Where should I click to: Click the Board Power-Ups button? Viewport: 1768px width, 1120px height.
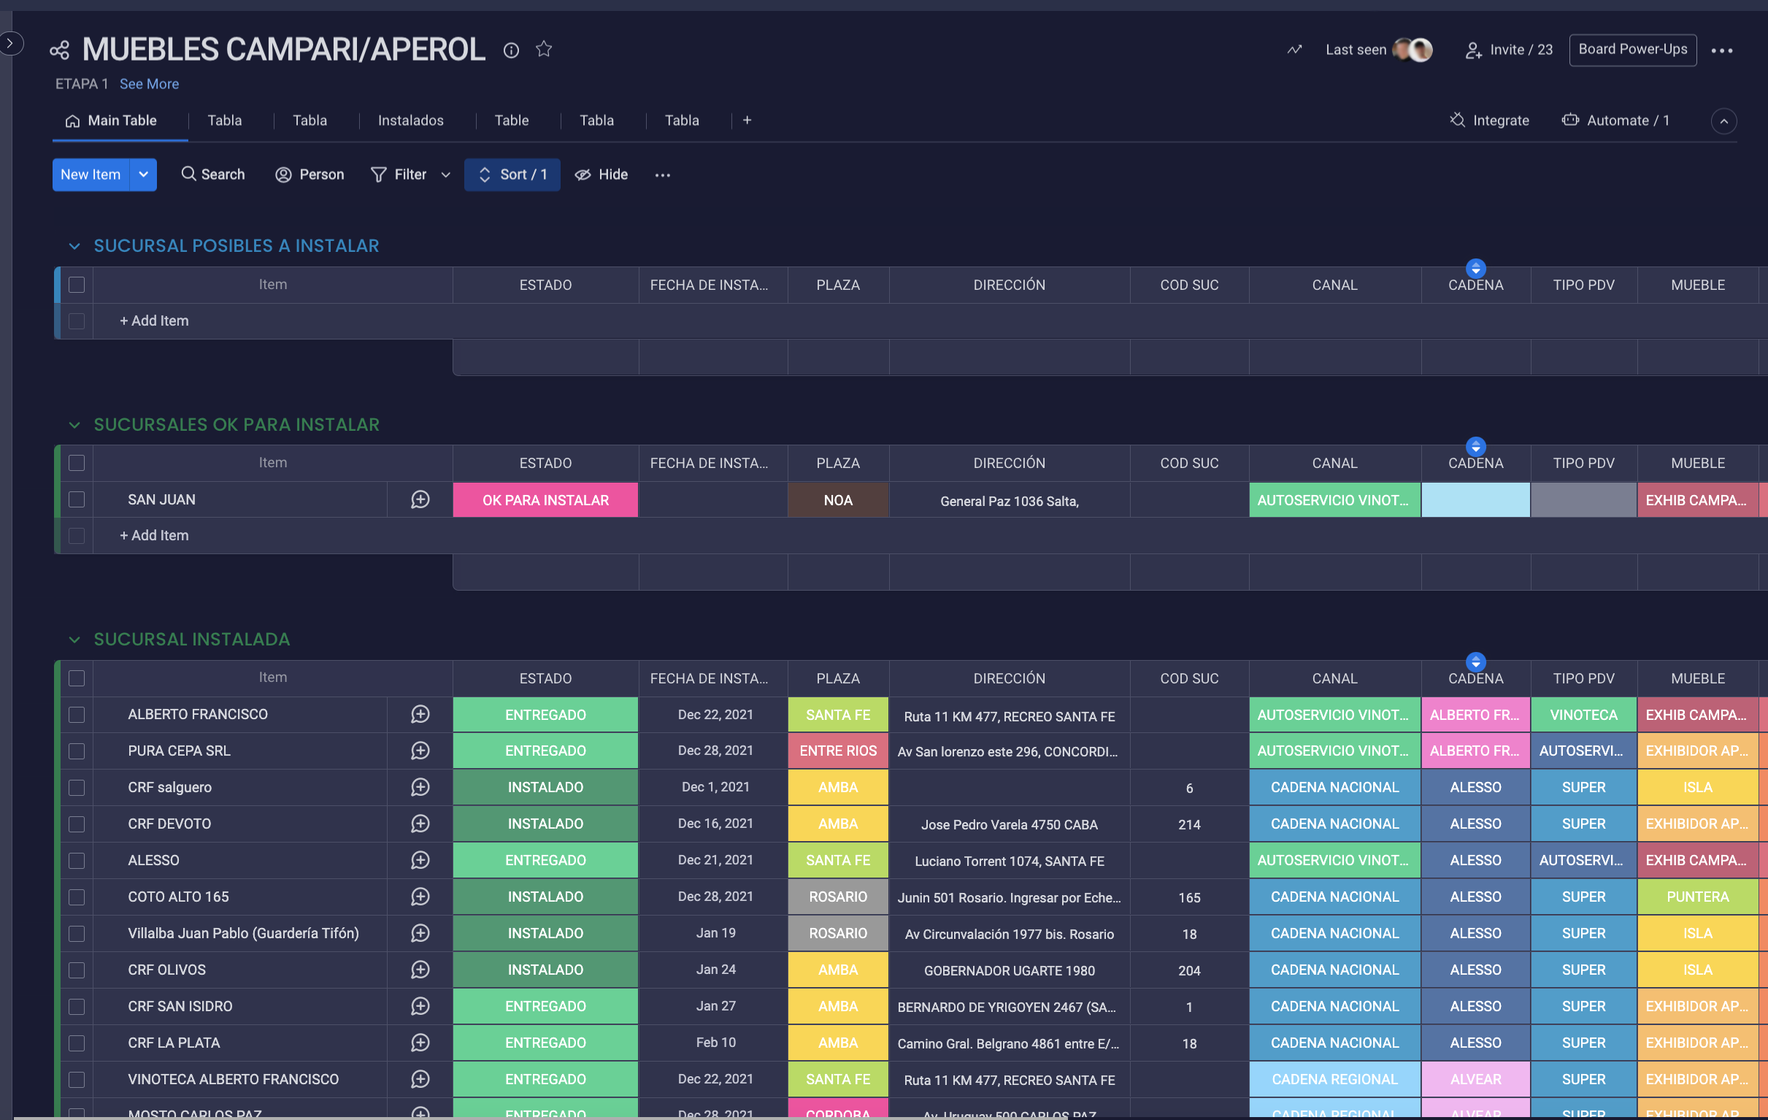(x=1632, y=50)
